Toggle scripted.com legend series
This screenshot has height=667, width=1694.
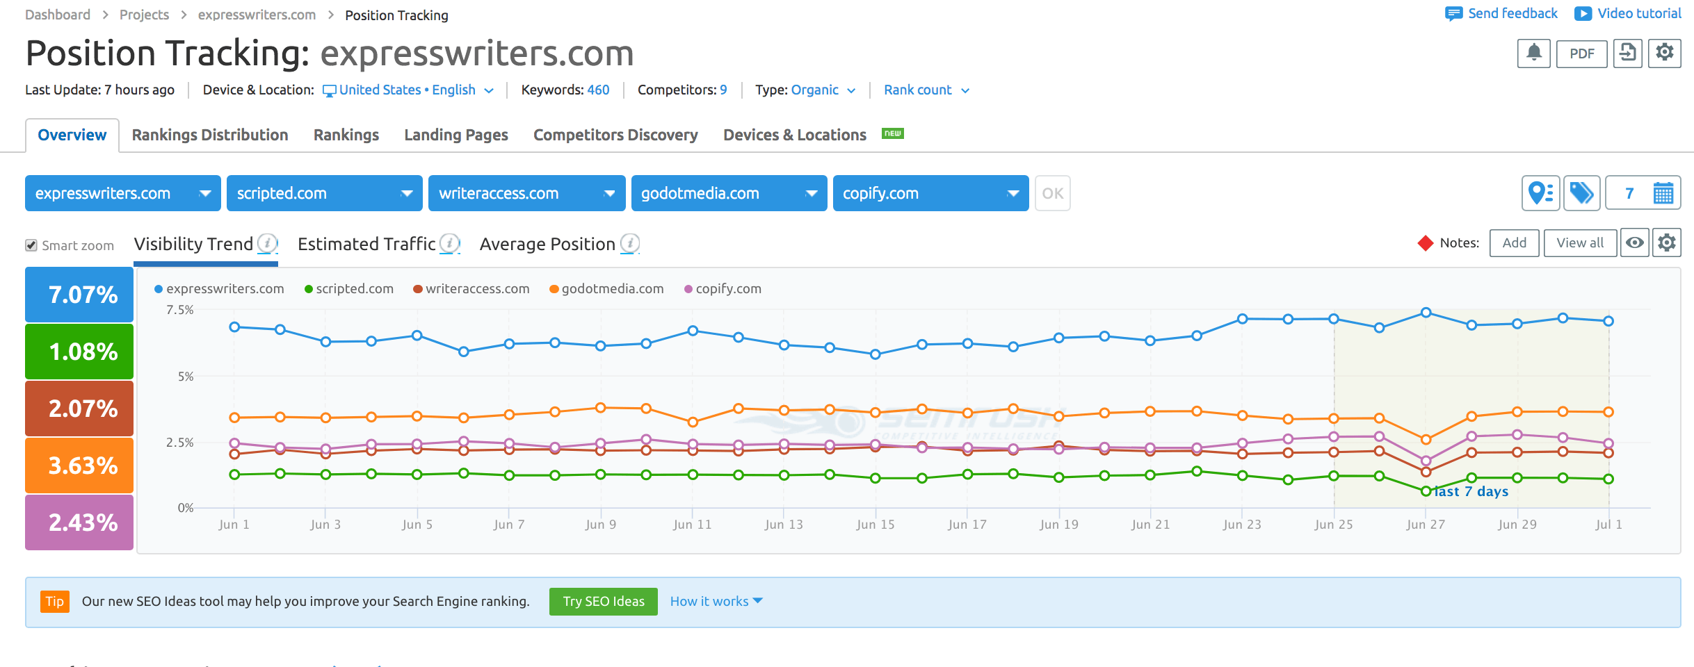349,289
